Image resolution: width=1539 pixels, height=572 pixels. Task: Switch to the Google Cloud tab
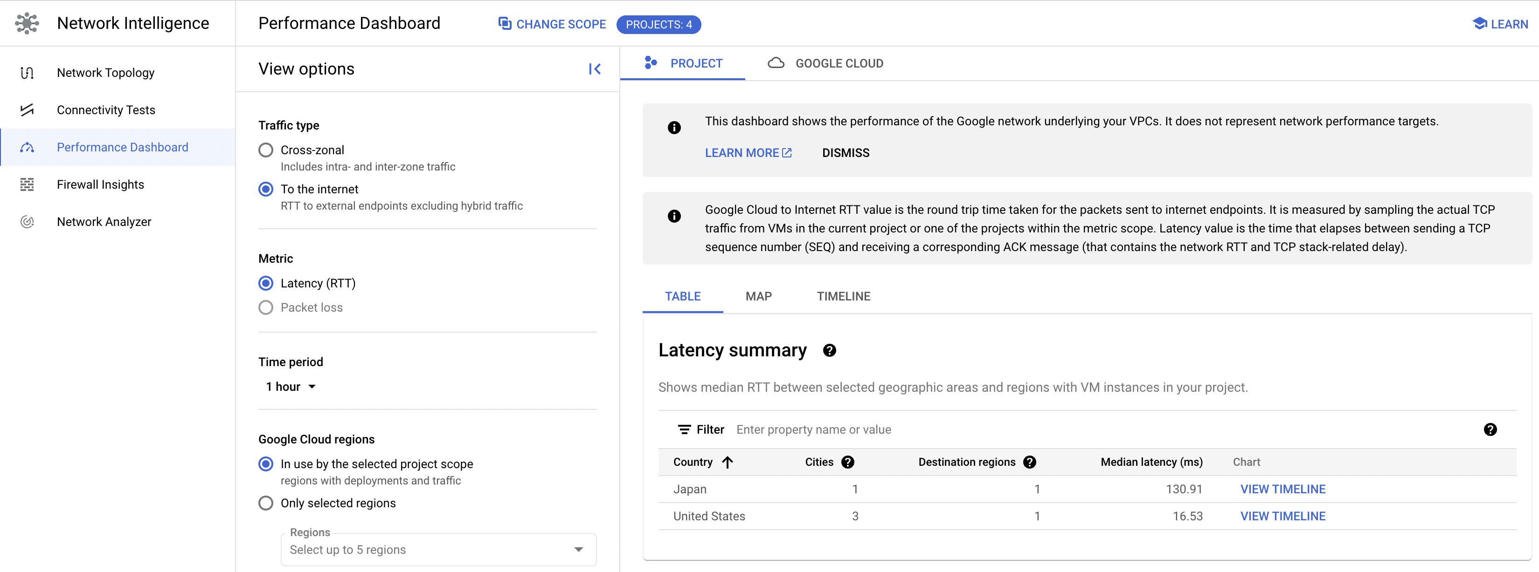[x=825, y=63]
